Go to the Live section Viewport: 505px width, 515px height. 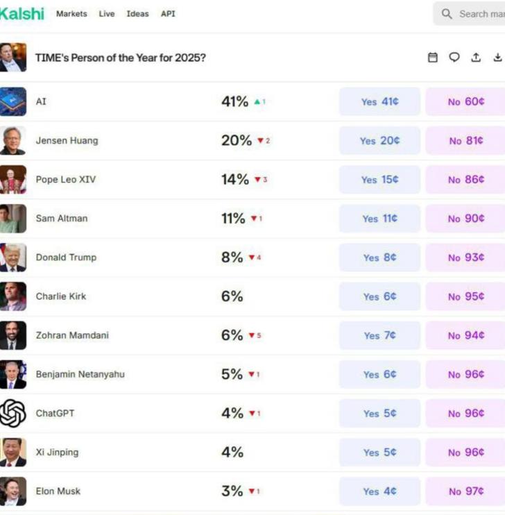[x=107, y=14]
